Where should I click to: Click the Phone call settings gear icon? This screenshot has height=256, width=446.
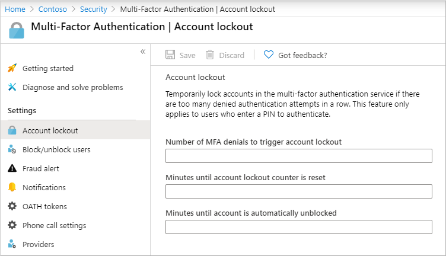point(12,225)
